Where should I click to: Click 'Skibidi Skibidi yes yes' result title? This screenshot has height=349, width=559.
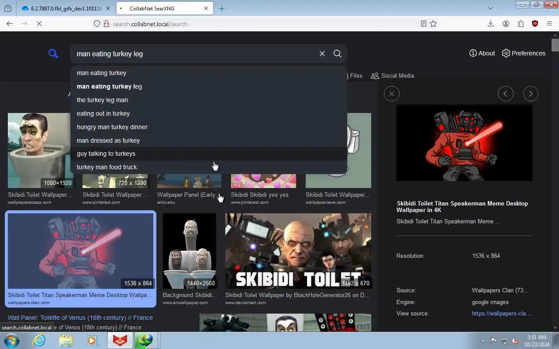point(259,195)
